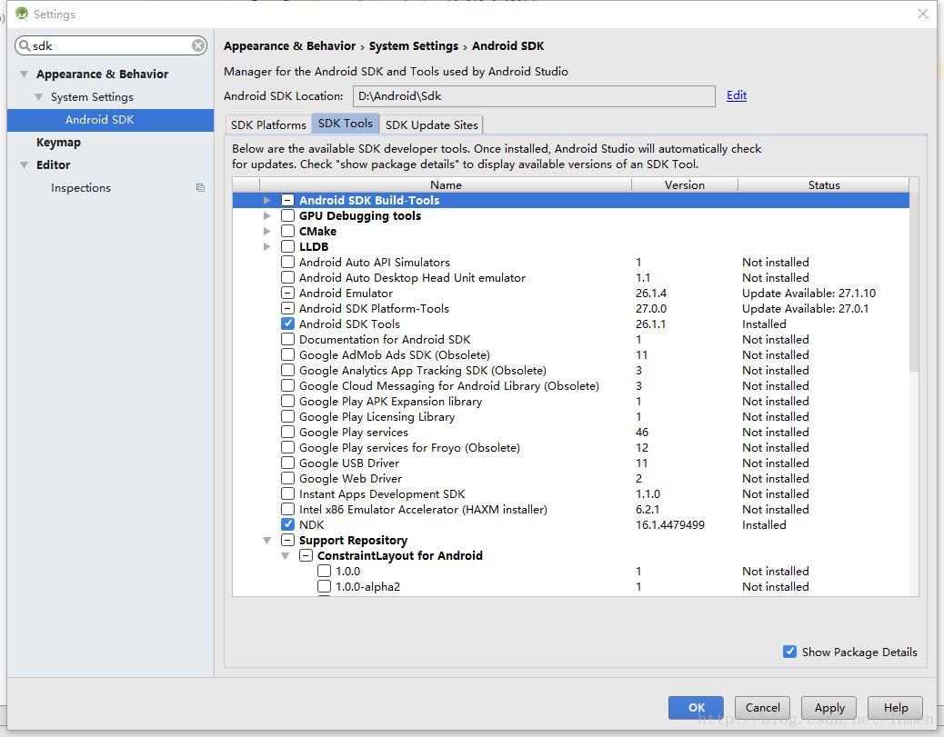The width and height of the screenshot is (944, 737).
Task: Expand Android SDK Build-Tools row
Action: 266,200
